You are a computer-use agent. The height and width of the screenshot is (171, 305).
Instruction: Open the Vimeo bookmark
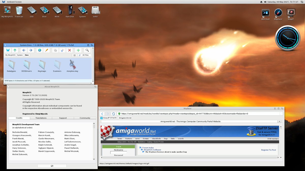tap(109, 118)
